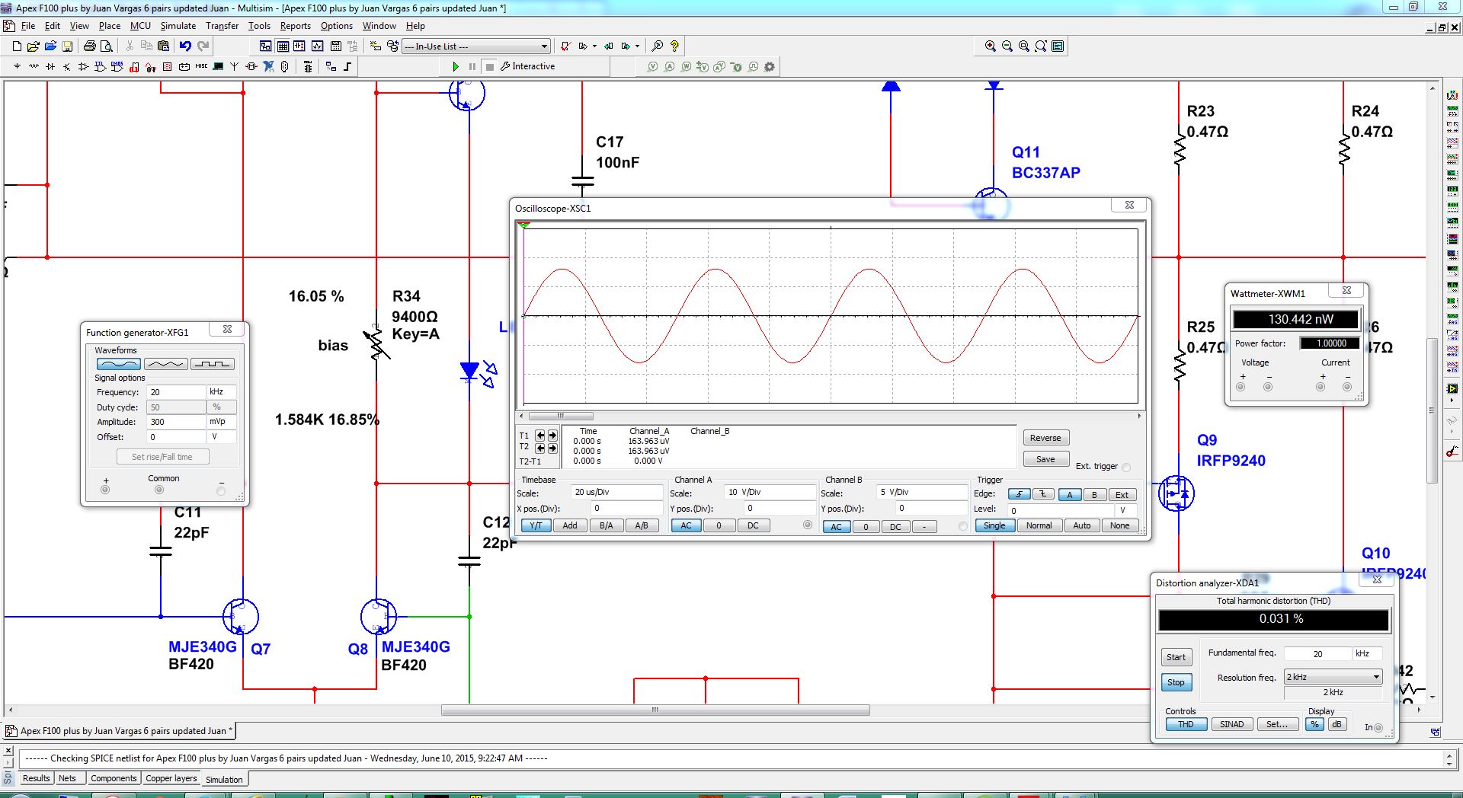
Task: Click Start in distortion analyzer
Action: pos(1176,657)
